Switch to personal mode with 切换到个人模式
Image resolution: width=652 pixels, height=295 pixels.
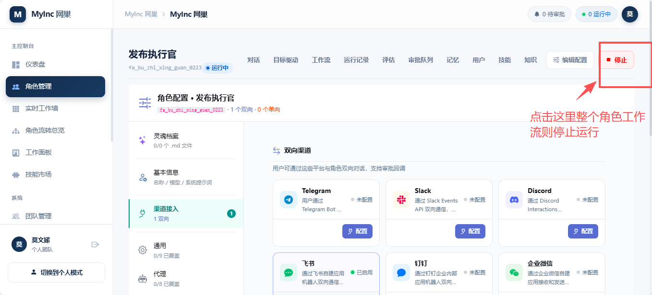click(56, 272)
